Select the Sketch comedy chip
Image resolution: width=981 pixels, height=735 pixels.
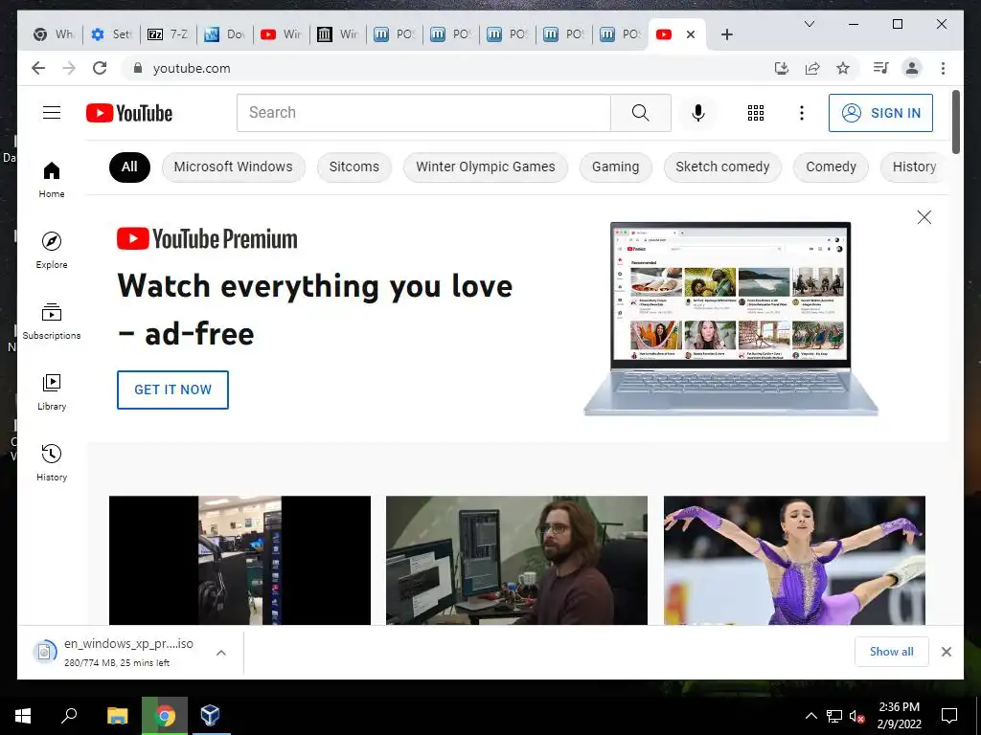722,167
